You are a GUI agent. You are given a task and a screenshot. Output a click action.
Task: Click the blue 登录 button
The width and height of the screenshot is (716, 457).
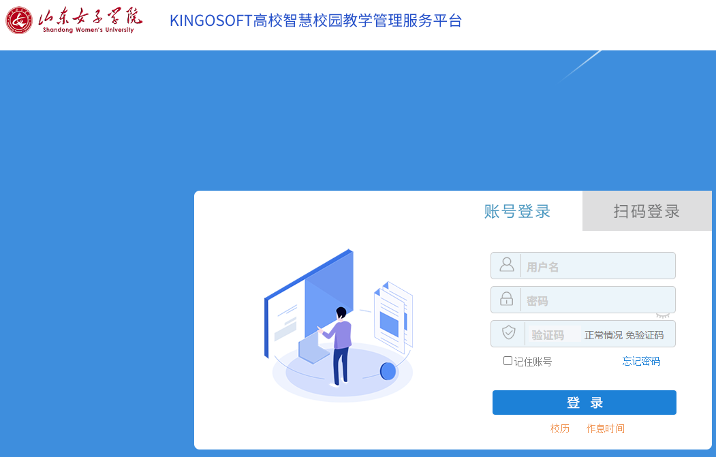click(584, 403)
